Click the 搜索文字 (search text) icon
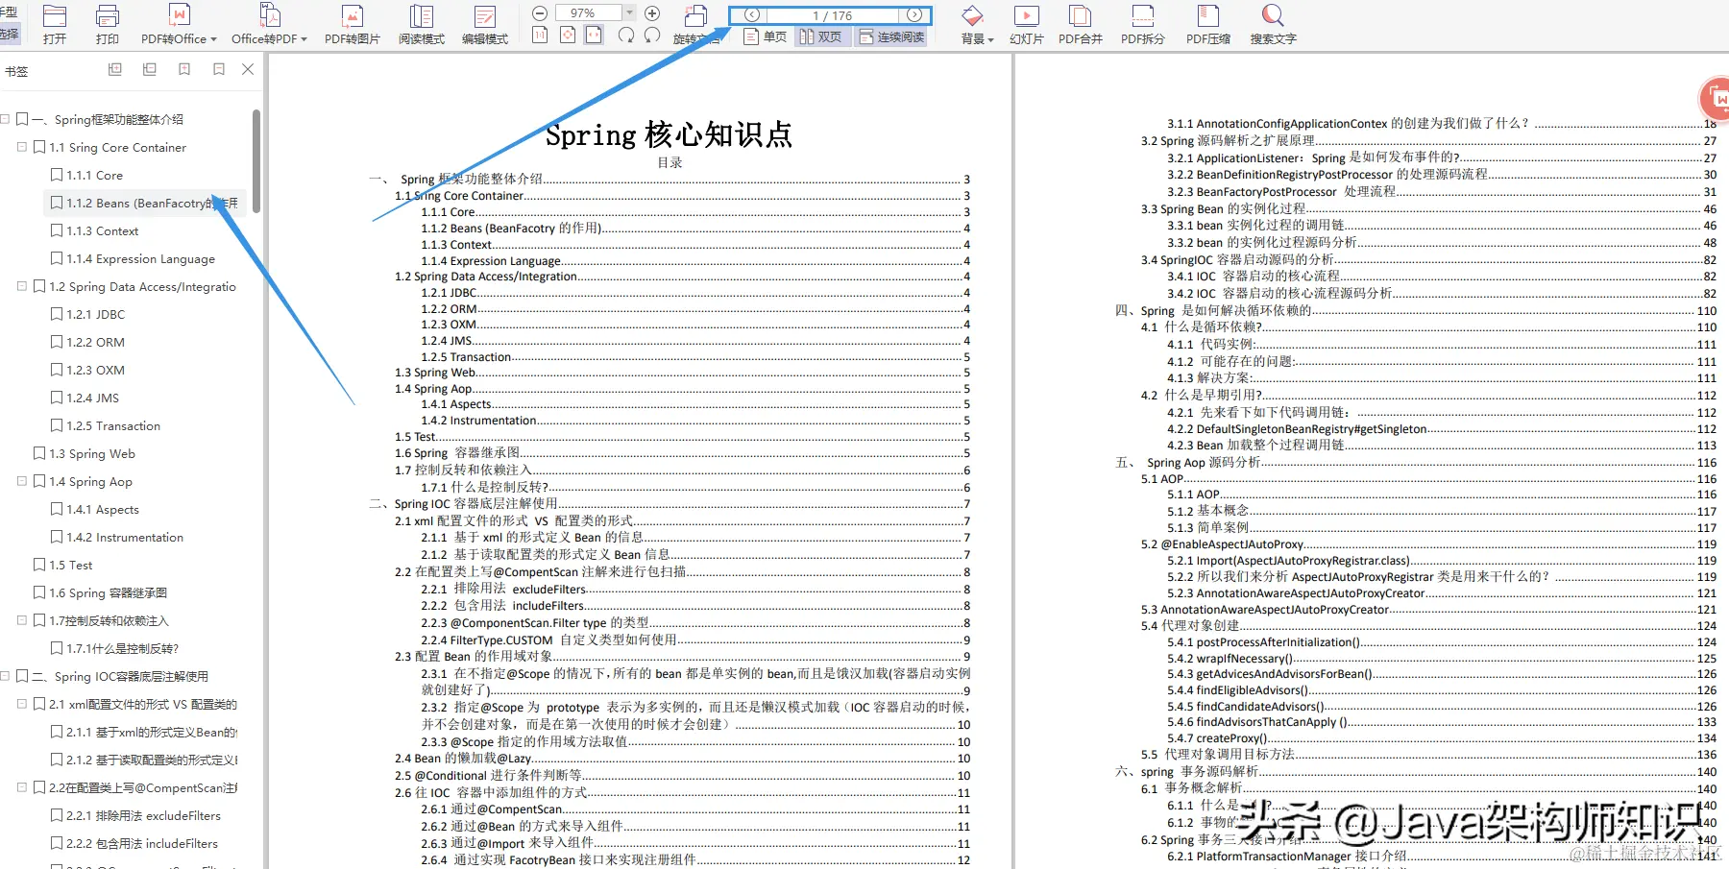 (1273, 16)
